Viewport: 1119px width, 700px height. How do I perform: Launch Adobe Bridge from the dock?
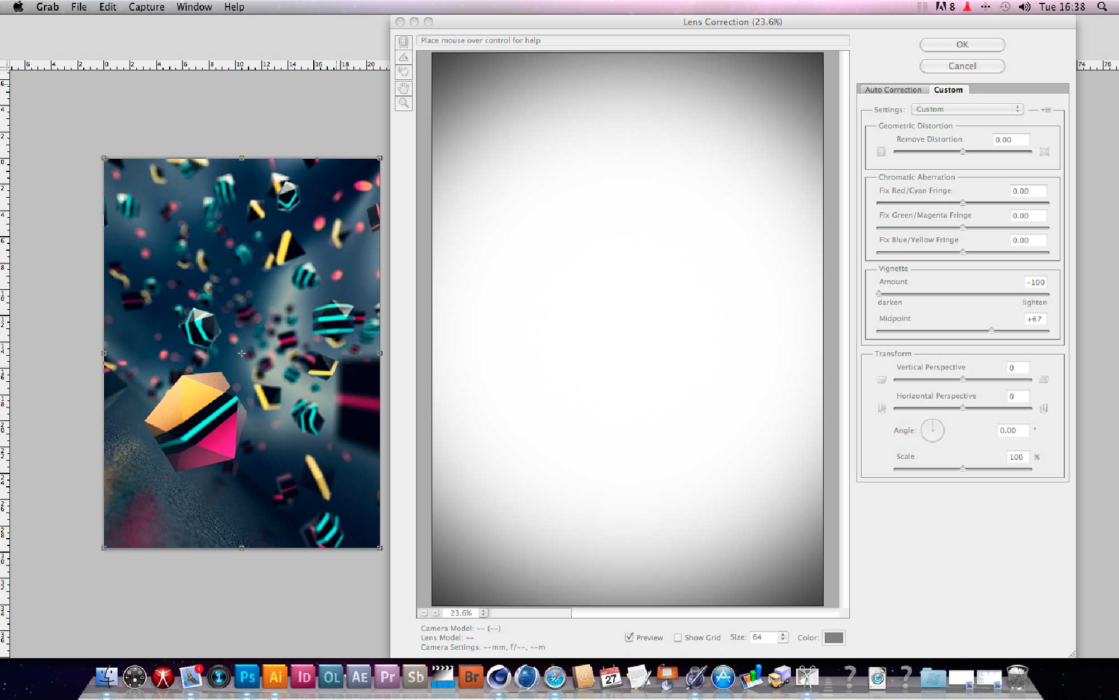471,677
